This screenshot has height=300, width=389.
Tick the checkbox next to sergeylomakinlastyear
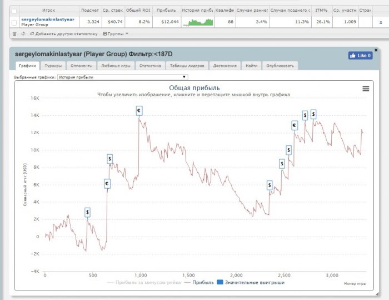(14, 22)
